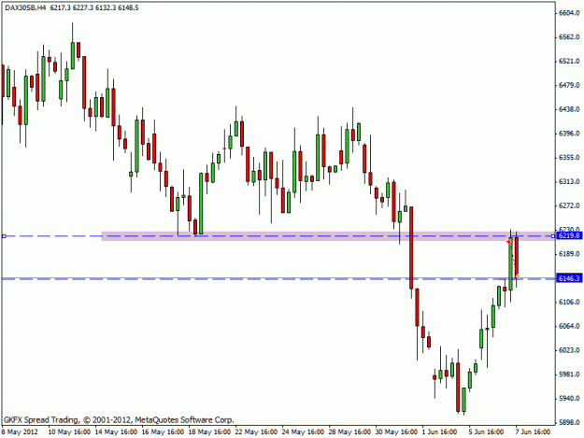Click the 30 May 16:00 time label
This screenshot has height=438, width=584.
point(397,431)
